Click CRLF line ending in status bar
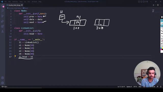This screenshot has height=92, width=163. click(140, 87)
